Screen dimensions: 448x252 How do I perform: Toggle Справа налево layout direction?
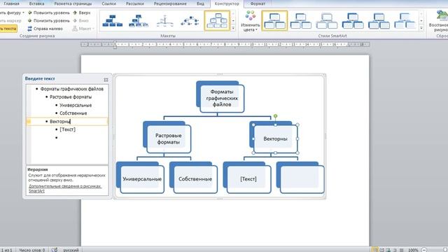(x=45, y=29)
